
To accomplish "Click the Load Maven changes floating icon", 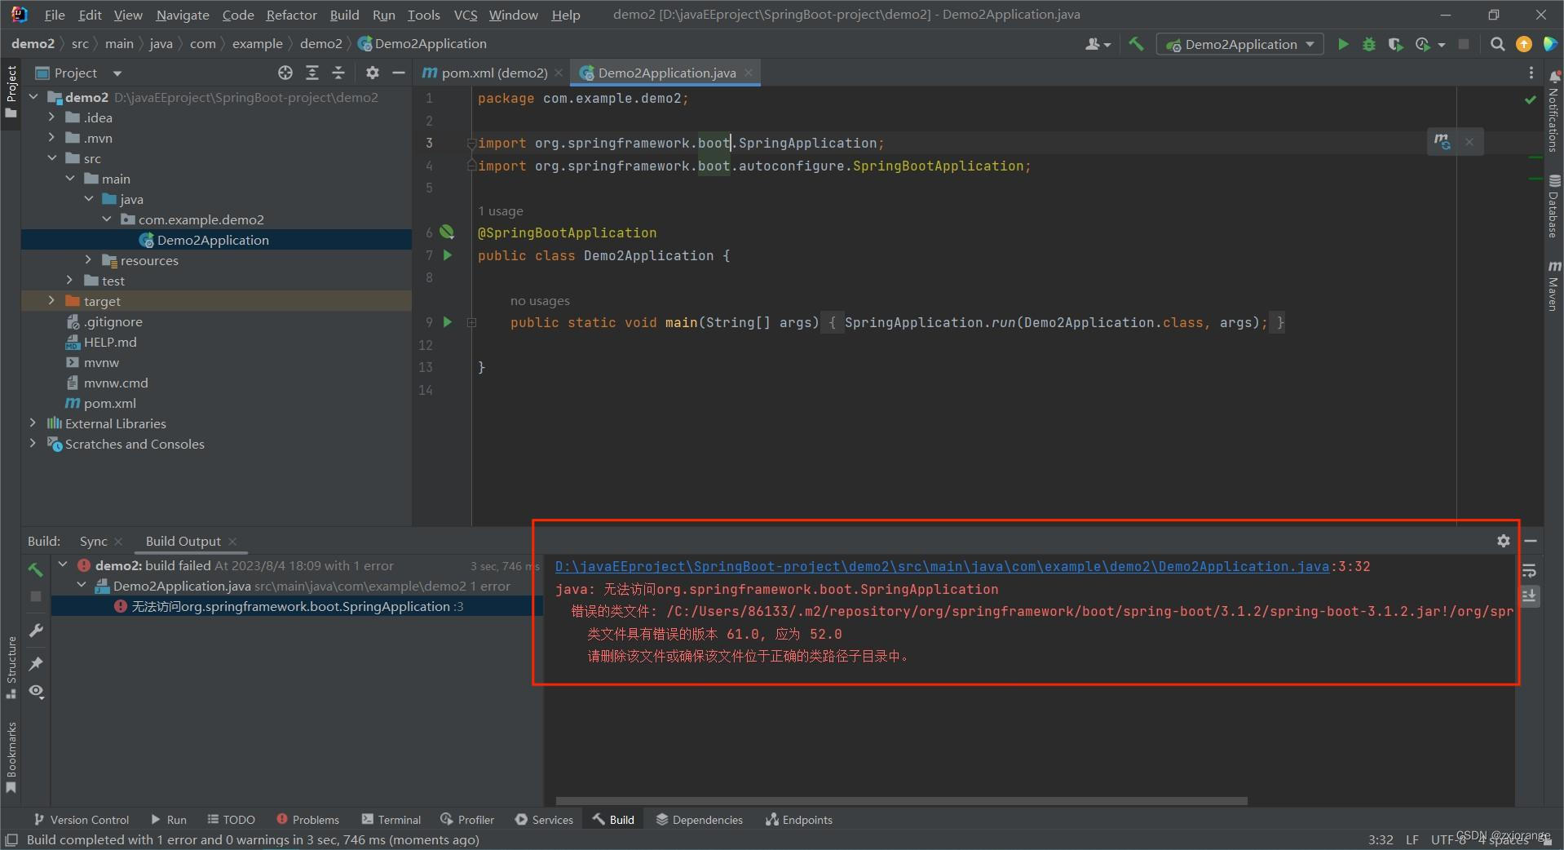I will pos(1442,141).
